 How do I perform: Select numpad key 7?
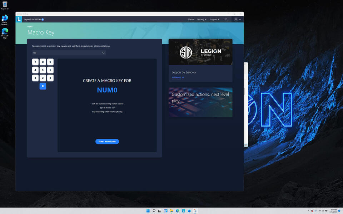pos(35,62)
